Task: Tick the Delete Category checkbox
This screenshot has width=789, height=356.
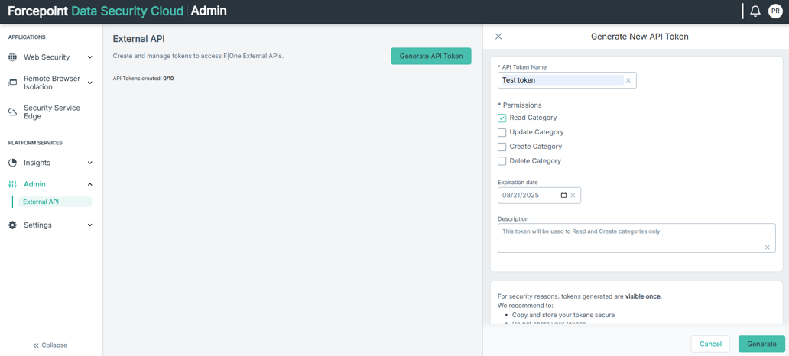Action: 502,162
